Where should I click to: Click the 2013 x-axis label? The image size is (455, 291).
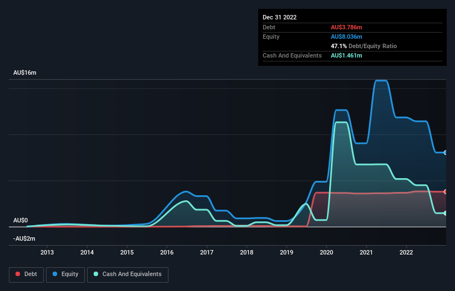point(47,252)
